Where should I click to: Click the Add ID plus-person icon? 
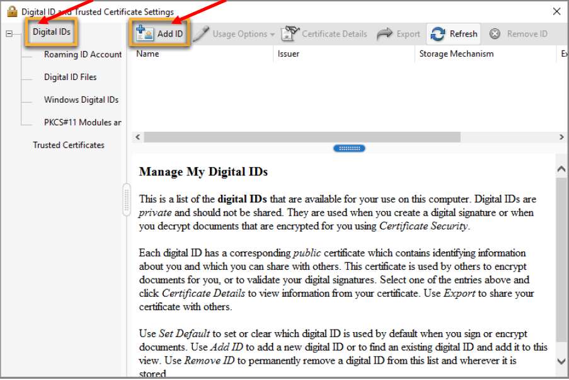[144, 33]
